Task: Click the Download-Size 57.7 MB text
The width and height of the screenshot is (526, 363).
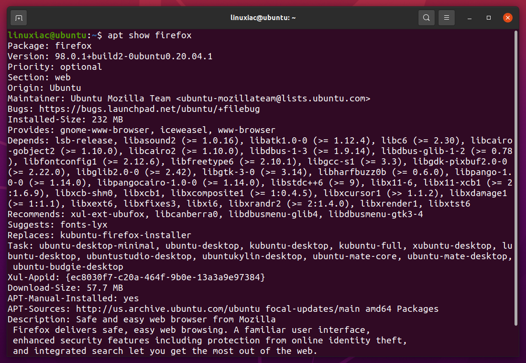Action: pyautogui.click(x=66, y=288)
